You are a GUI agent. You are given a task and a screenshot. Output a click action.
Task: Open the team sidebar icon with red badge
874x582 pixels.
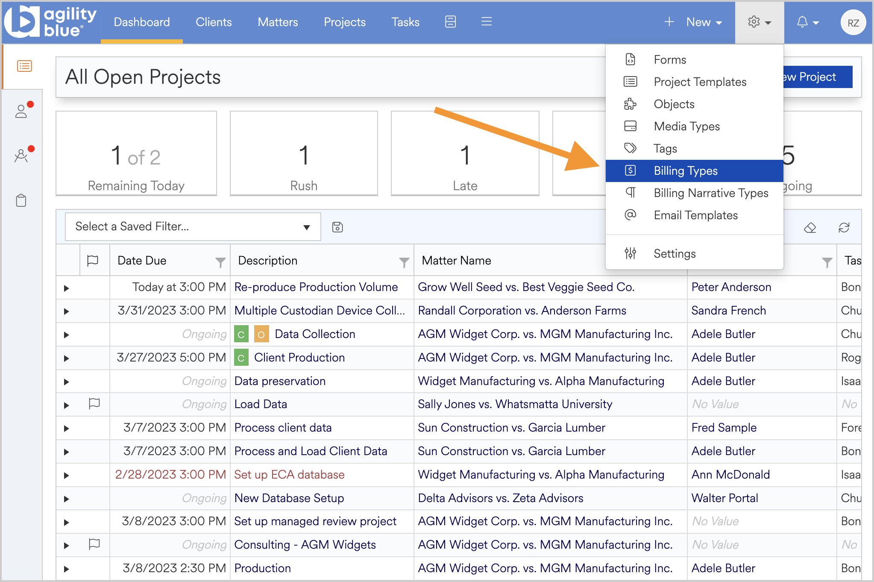tap(22, 155)
